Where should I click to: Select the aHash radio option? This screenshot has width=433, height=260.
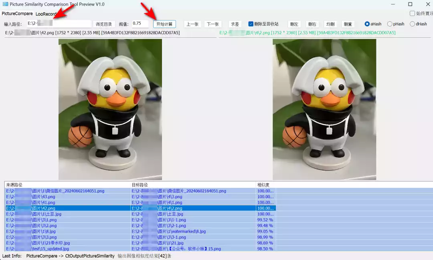[x=367, y=24]
